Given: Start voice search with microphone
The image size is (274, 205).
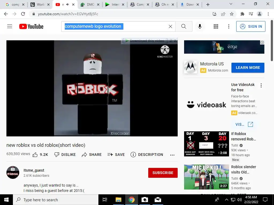Looking at the screenshot, I should pyautogui.click(x=200, y=26).
